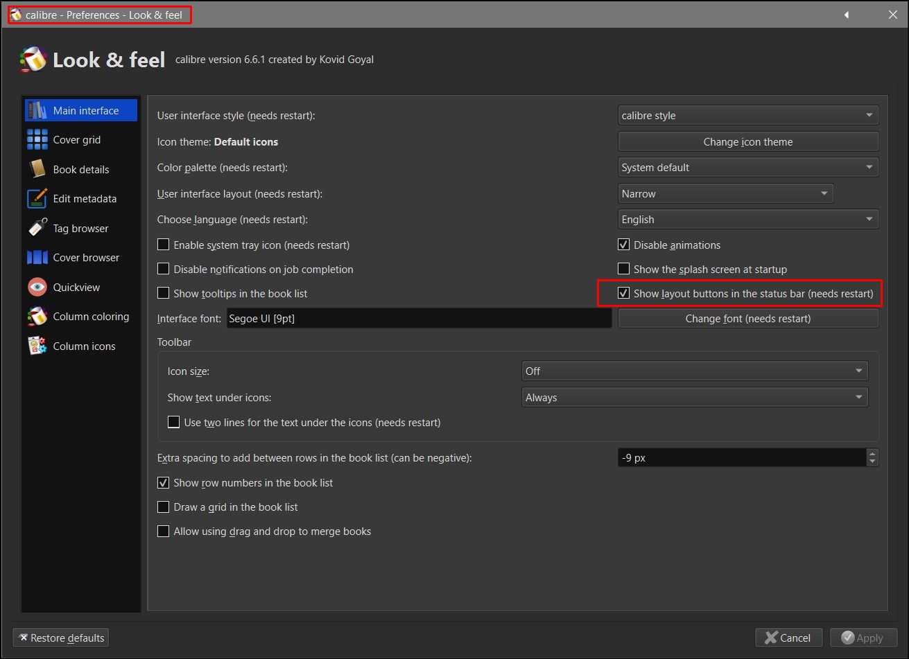This screenshot has height=659, width=909.
Task: Click Change font (needs restart) button
Action: tap(748, 319)
